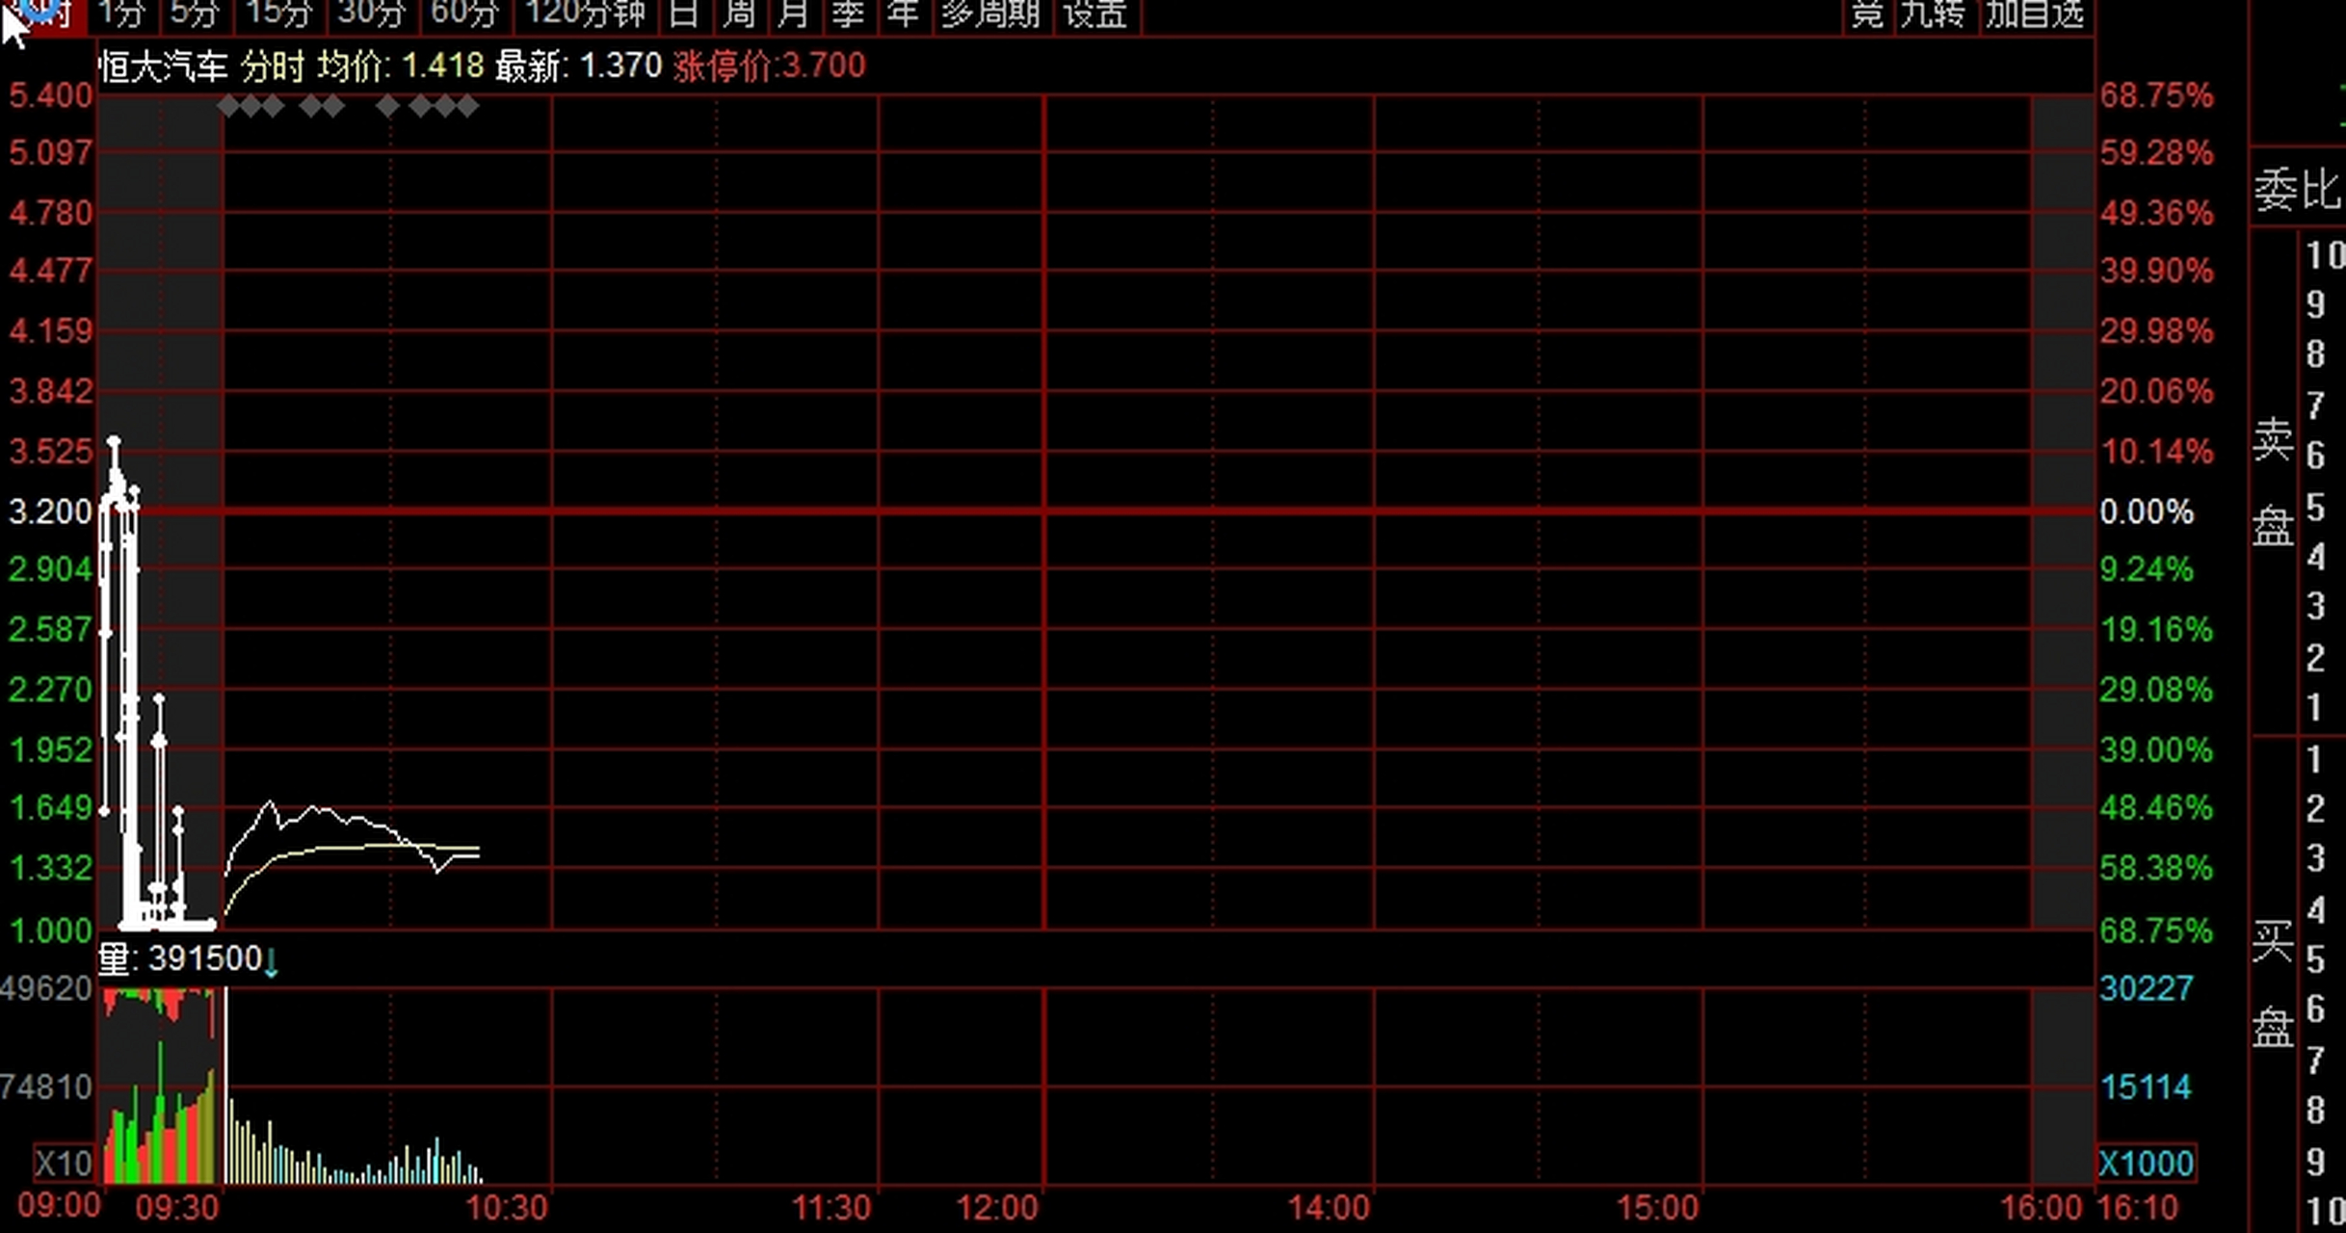This screenshot has height=1233, width=2346.
Task: Toggle the 竞 auction display
Action: [x=1867, y=13]
